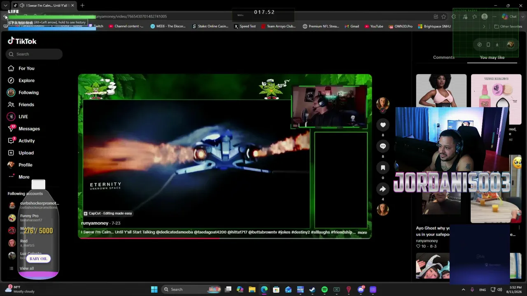The width and height of the screenshot is (527, 296).
Task: Open Steam from the taskbar
Action: (312, 289)
